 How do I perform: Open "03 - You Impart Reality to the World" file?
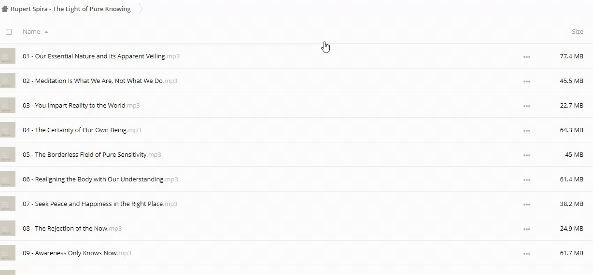pos(81,106)
